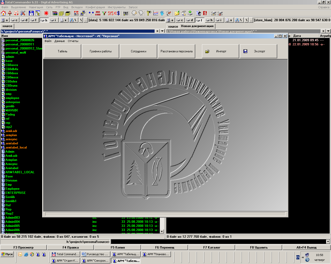Click the blue floppy disk toolbar icon

coord(31,13)
